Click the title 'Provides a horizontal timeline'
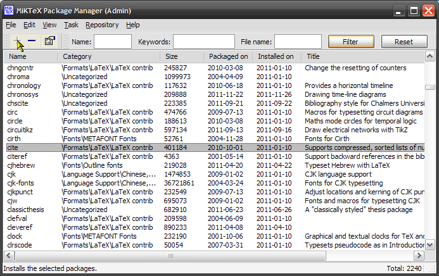This screenshot has height=276, width=439. coord(349,85)
